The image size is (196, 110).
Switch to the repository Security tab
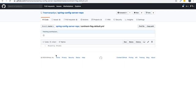tap(118, 20)
